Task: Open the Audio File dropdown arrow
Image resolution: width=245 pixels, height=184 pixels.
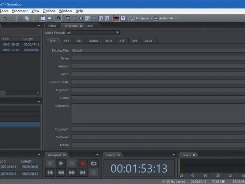Action: (176, 18)
